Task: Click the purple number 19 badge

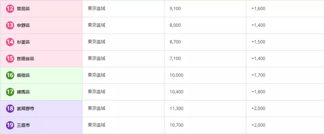Action: [x=10, y=125]
